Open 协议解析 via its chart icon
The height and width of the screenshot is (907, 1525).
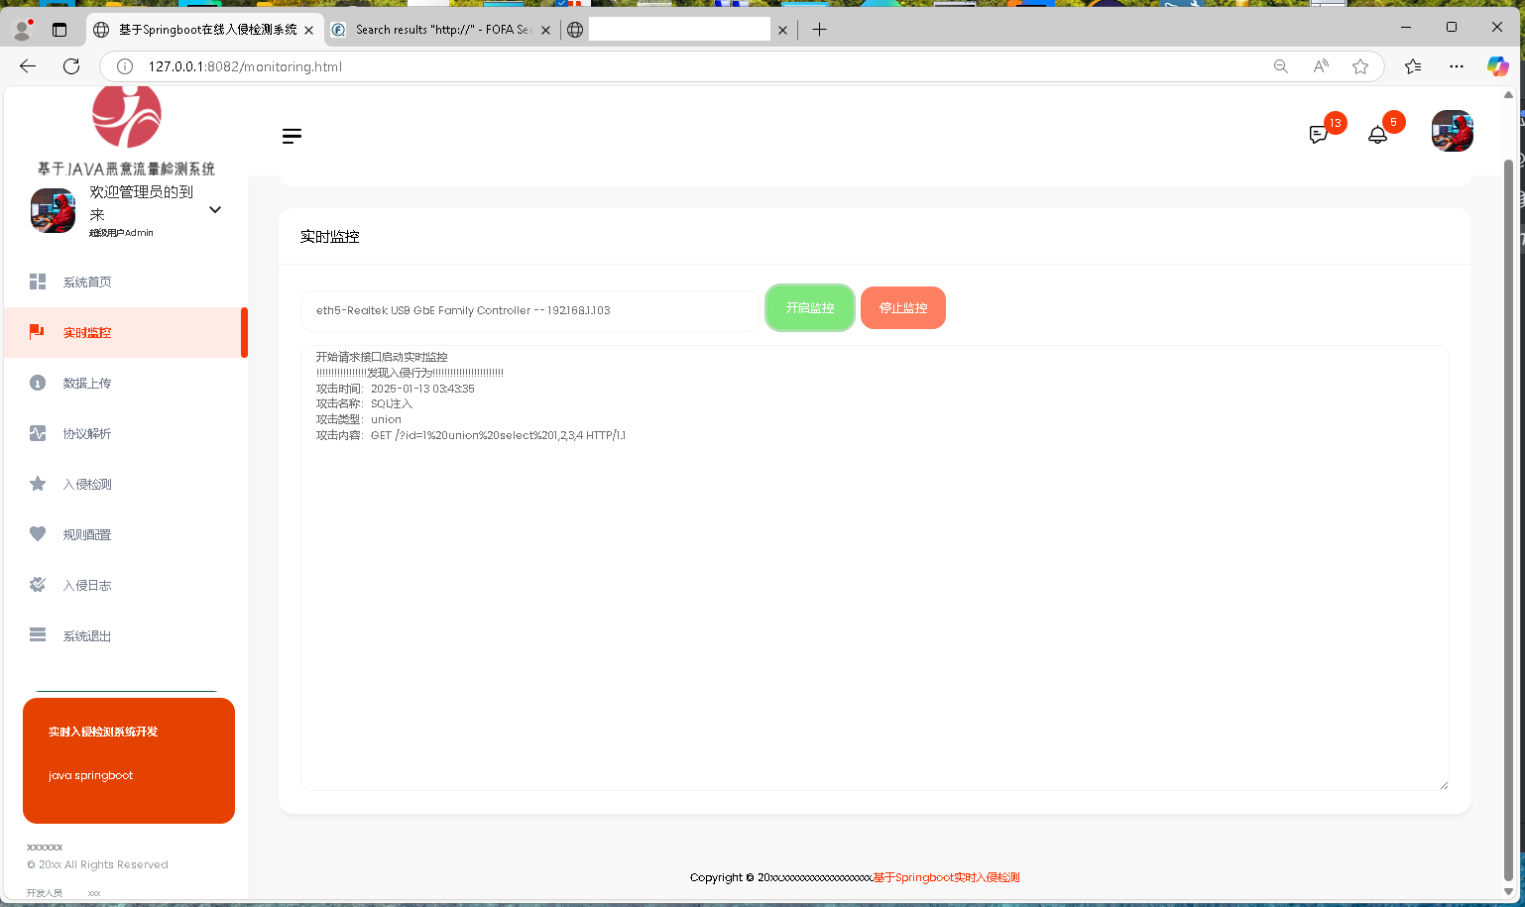[x=37, y=433]
